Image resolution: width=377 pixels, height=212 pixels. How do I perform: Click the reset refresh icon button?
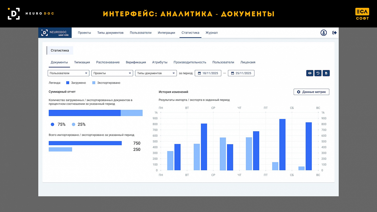tap(318, 73)
